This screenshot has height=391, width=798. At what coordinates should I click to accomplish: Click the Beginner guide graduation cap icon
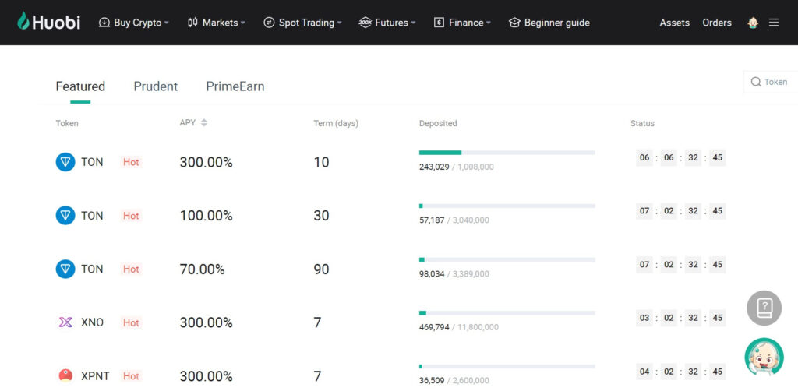[514, 23]
